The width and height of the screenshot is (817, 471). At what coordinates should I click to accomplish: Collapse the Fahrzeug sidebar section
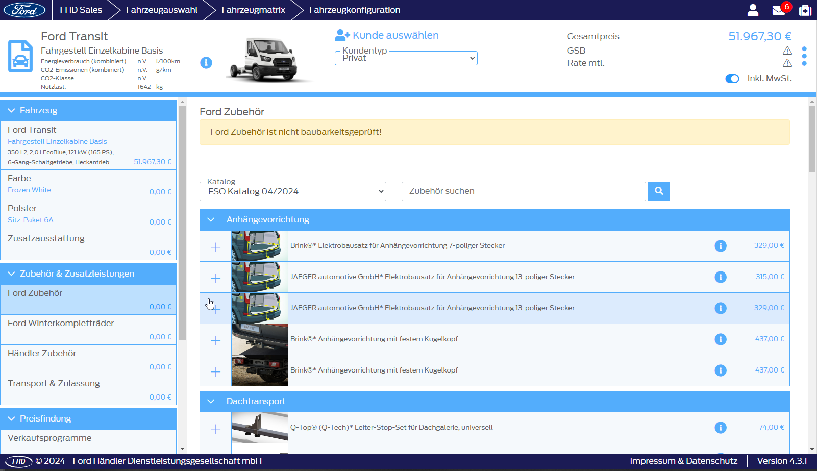pos(88,111)
